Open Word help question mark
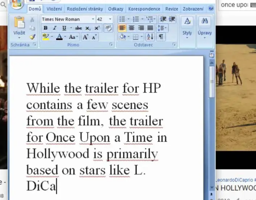 tap(211, 8)
